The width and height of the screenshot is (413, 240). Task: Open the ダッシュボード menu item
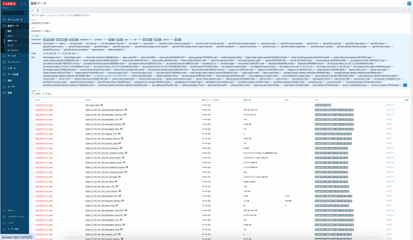coord(15,20)
